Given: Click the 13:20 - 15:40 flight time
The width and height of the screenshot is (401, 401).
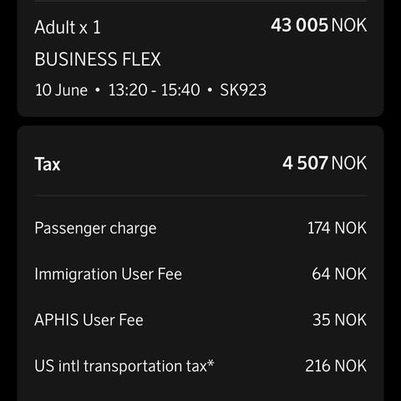Looking at the screenshot, I should [x=154, y=90].
